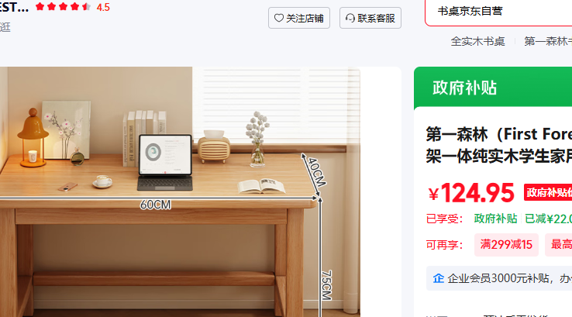This screenshot has height=317, width=572.
Task: Click the ¥124.95 price text
Action: 471,193
